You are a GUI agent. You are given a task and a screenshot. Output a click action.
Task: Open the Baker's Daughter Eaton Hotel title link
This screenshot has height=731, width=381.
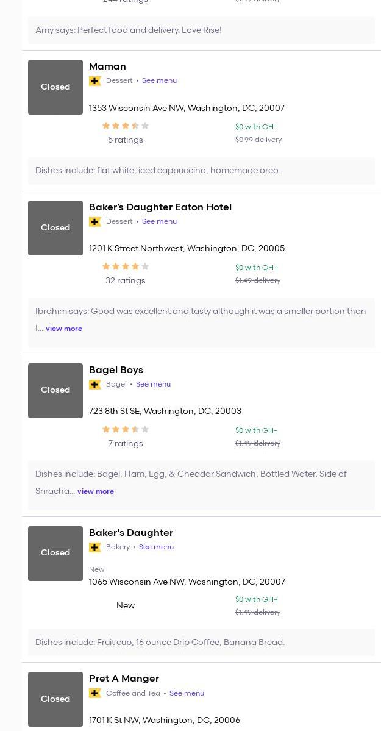pos(160,207)
